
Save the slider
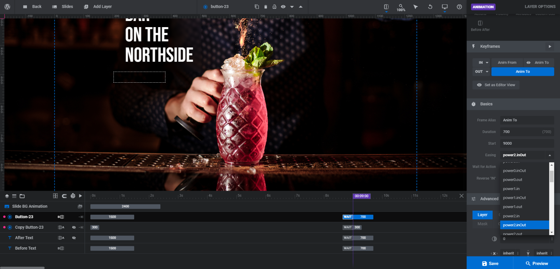[490, 263]
